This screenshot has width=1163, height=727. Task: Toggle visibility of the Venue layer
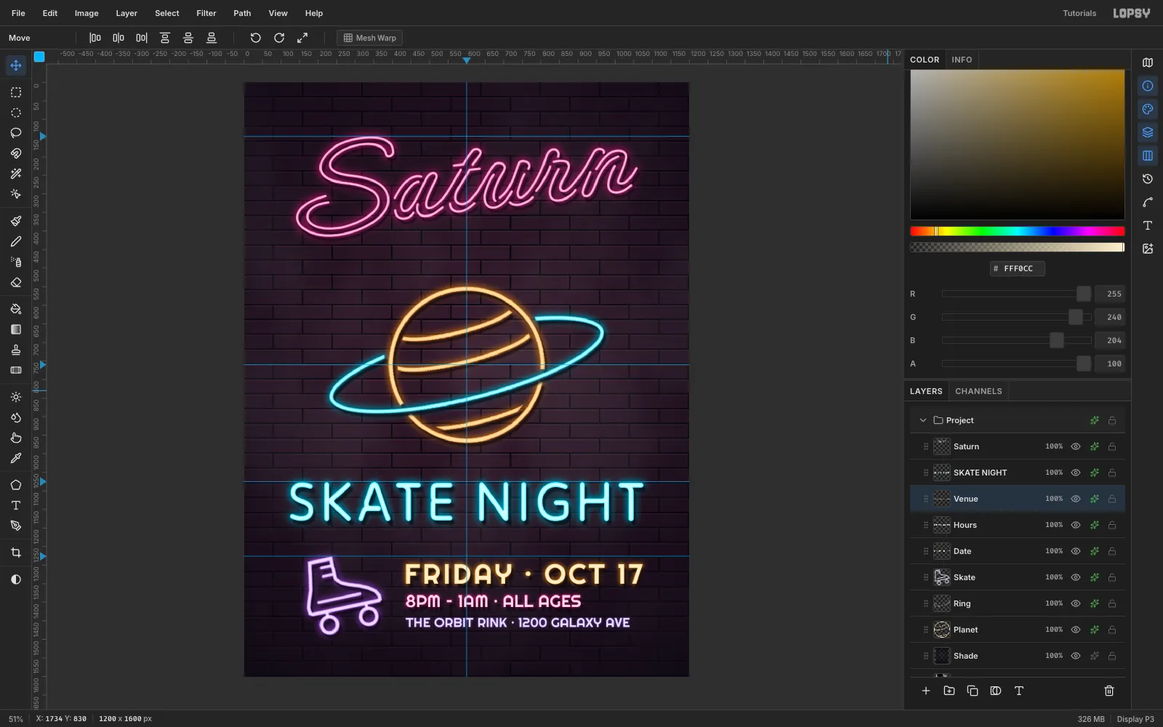coord(1076,499)
